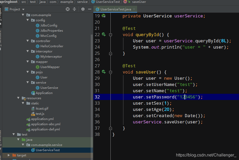This screenshot has height=160, width=239.
Task: Place cursor on setPassword line
Action: [x=168, y=97]
